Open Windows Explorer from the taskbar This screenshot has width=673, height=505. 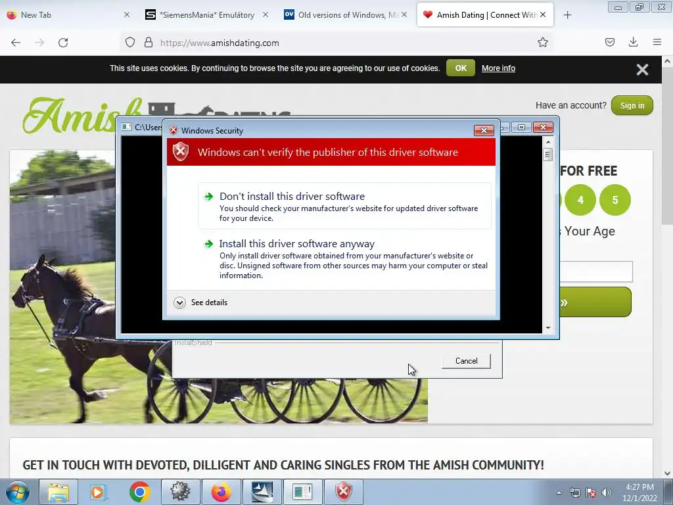click(58, 492)
